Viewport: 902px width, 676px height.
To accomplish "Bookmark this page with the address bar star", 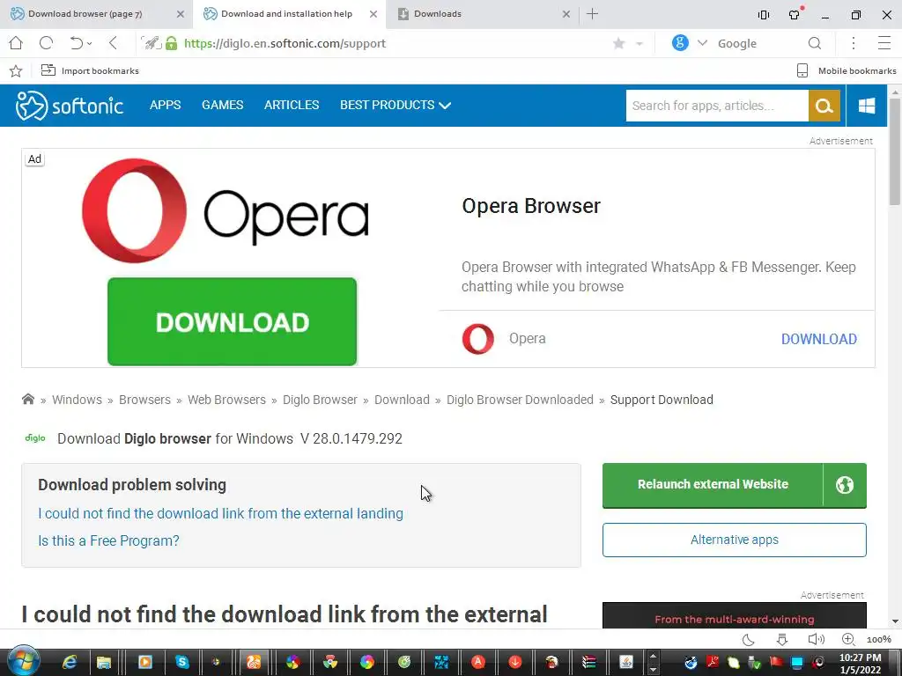I will pos(619,44).
